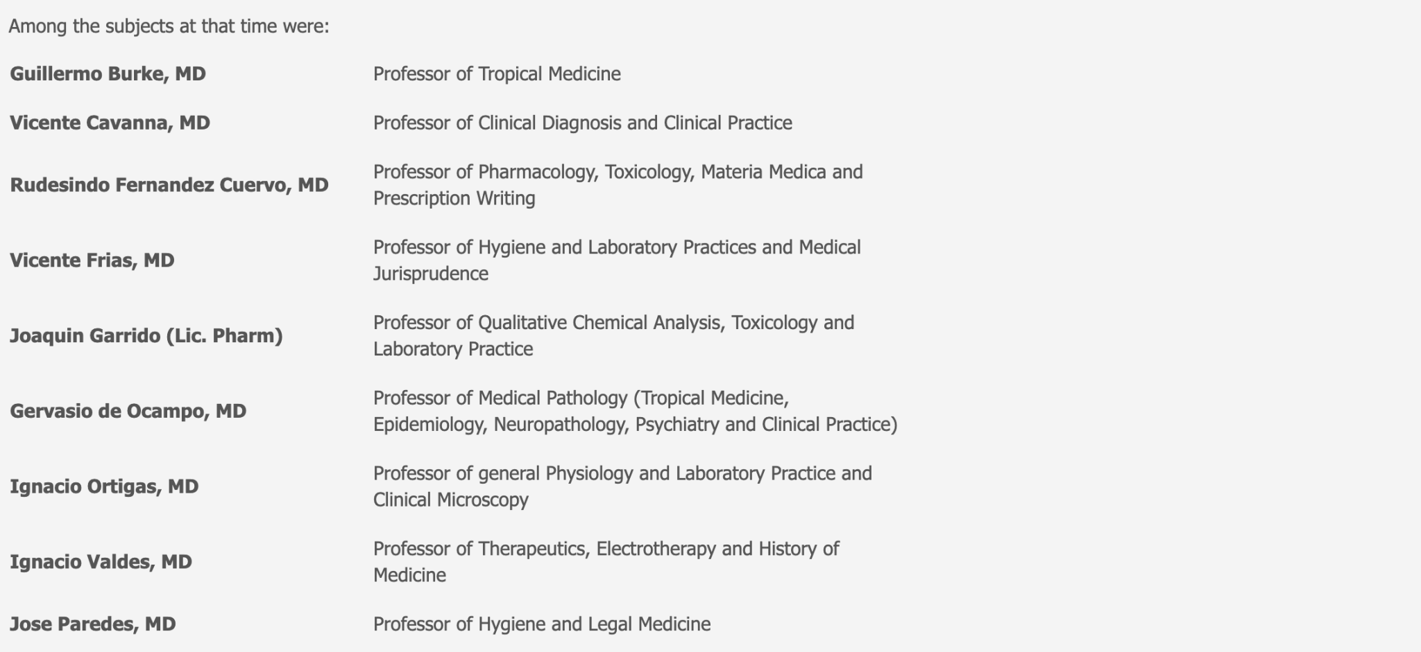Click the word Jurisprudence
The width and height of the screenshot is (1421, 652).
click(431, 274)
